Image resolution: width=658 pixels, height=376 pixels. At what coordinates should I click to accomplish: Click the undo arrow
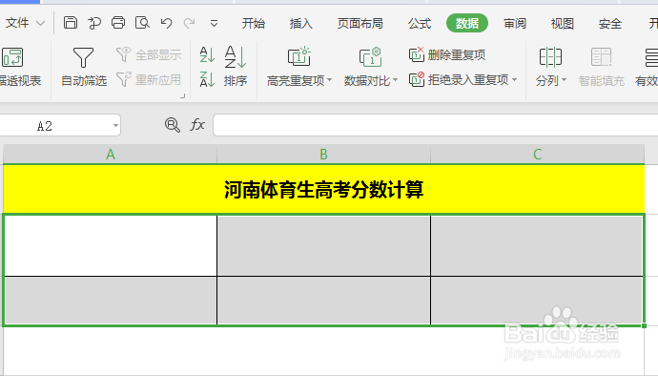pyautogui.click(x=166, y=23)
